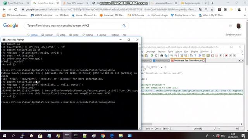
Task: Click the Notepad++ find binoculars icon
Action: click(162, 55)
